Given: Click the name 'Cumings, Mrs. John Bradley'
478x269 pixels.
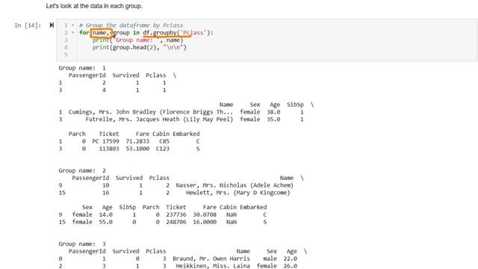Looking at the screenshot, I should pos(112,112).
